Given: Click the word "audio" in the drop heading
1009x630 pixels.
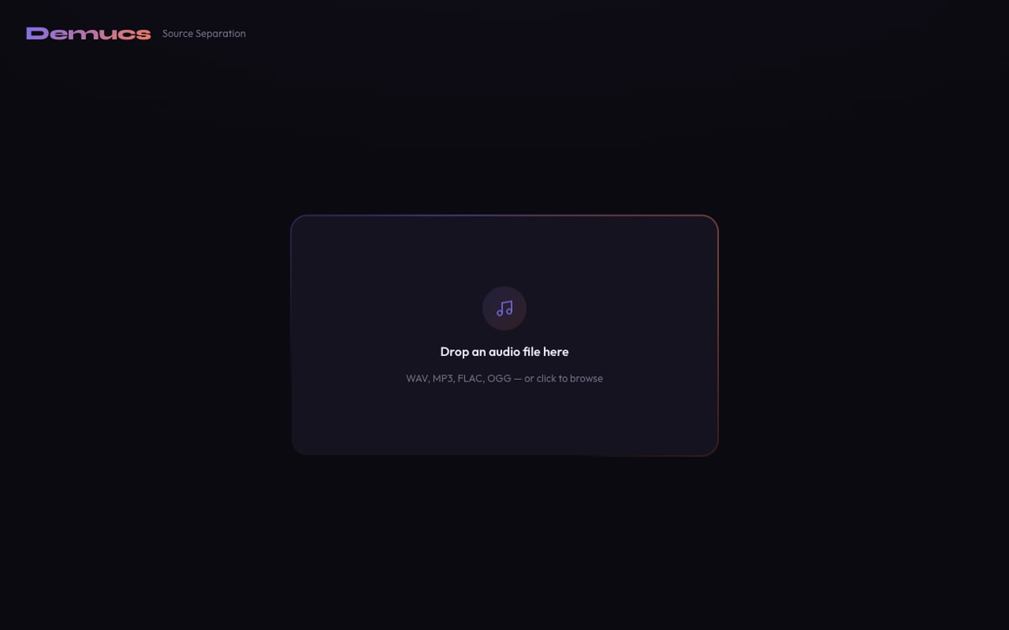Looking at the screenshot, I should (x=504, y=352).
